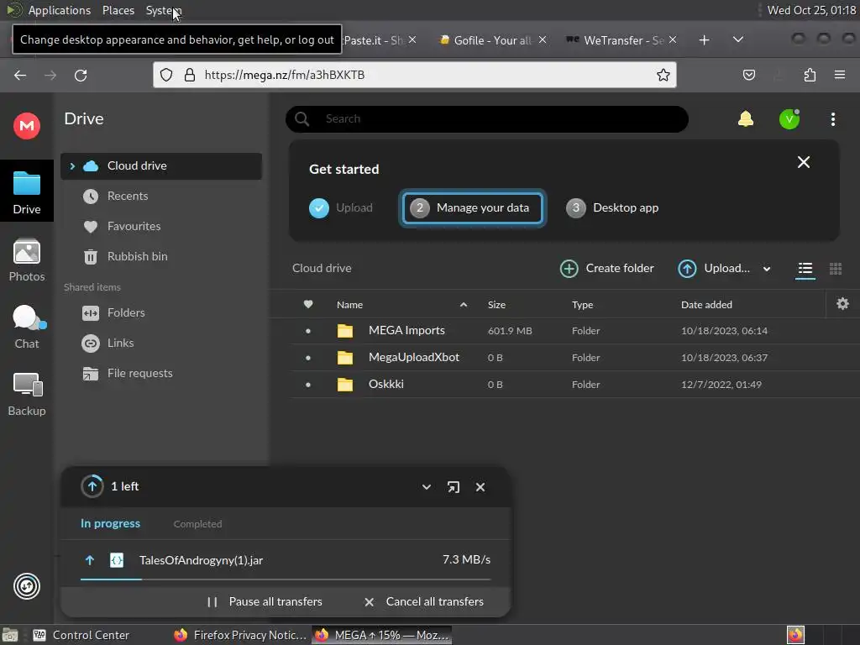860x645 pixels.
Task: Save to Pocket icon
Action: point(748,75)
